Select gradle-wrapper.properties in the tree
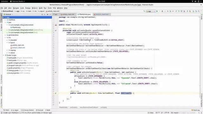203x114 pixels. 23,63
